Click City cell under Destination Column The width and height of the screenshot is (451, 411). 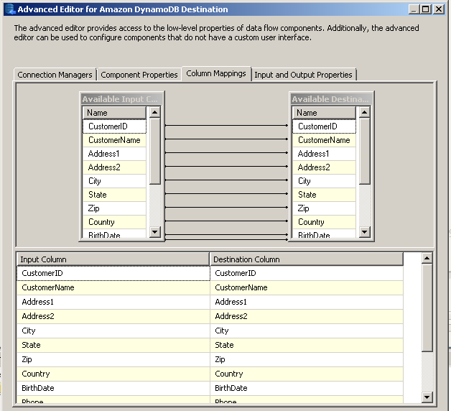coord(307,331)
